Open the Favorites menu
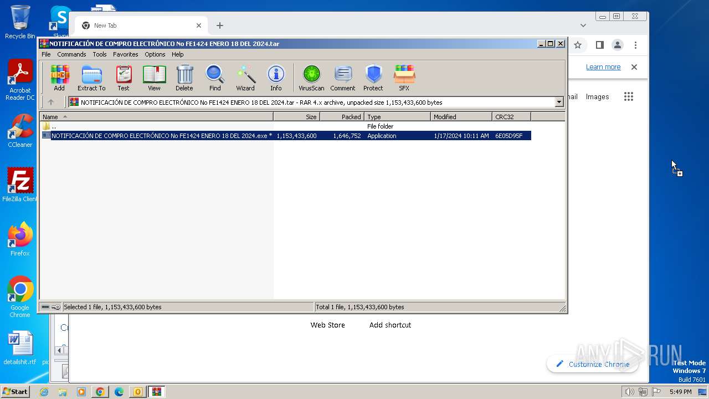Screen dimensions: 709x399 126,54
